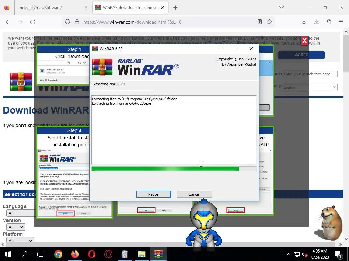
Task: Open network status tray icon
Action: 297,254
